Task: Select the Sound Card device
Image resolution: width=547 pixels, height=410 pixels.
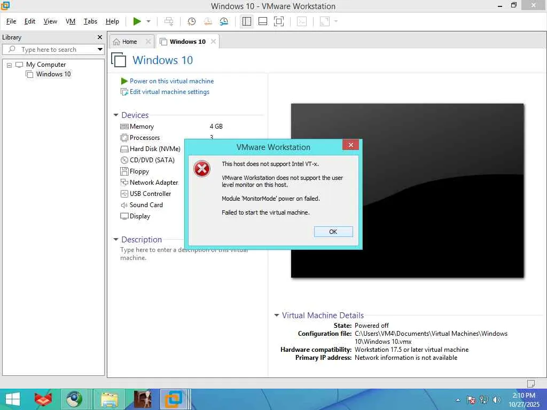Action: click(146, 205)
